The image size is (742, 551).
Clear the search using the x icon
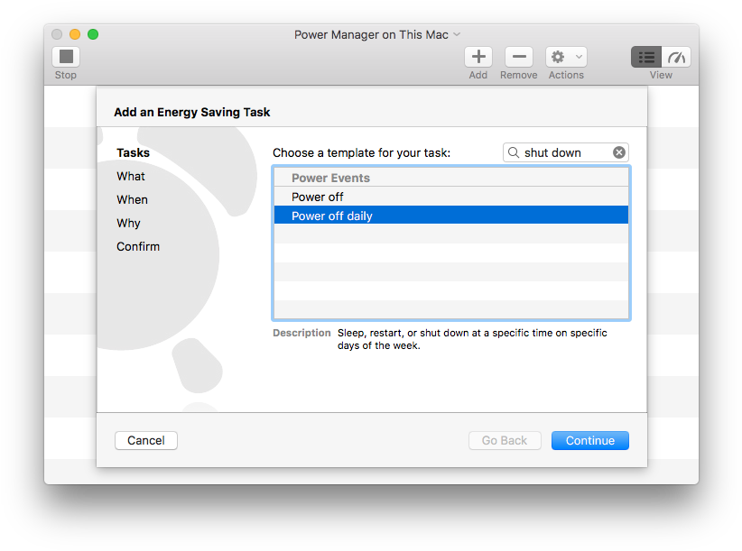pos(619,152)
